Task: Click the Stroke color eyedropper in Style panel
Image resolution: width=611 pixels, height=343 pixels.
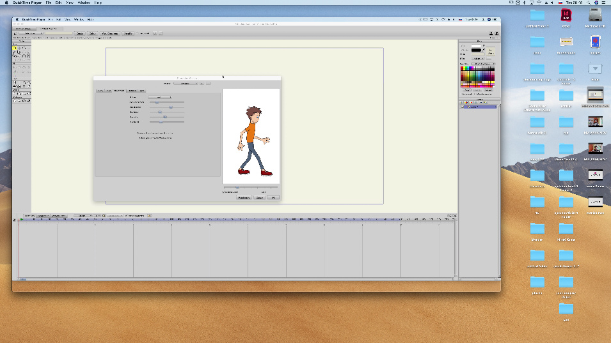Action: coord(484,50)
